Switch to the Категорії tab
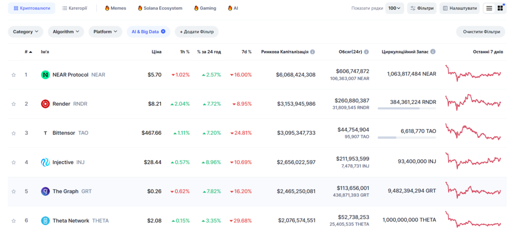The height and width of the screenshot is (235, 512). (x=74, y=8)
